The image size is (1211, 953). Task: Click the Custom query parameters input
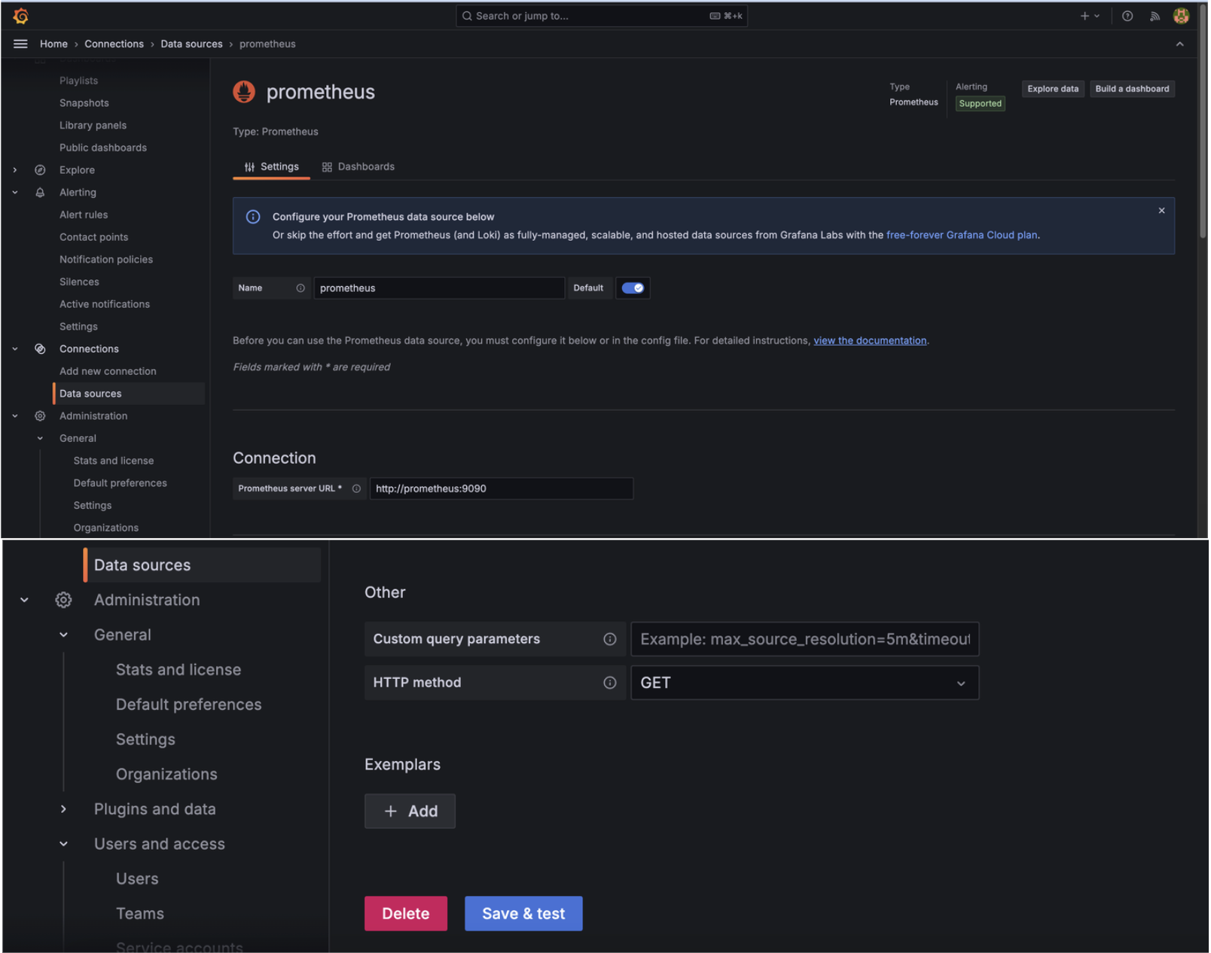pyautogui.click(x=804, y=639)
